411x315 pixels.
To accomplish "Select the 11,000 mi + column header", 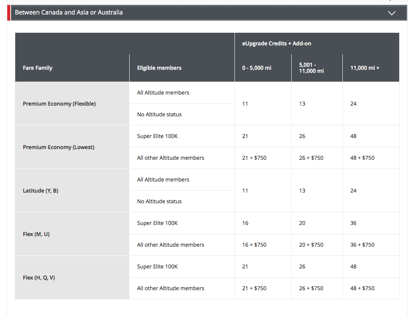I will pyautogui.click(x=365, y=68).
